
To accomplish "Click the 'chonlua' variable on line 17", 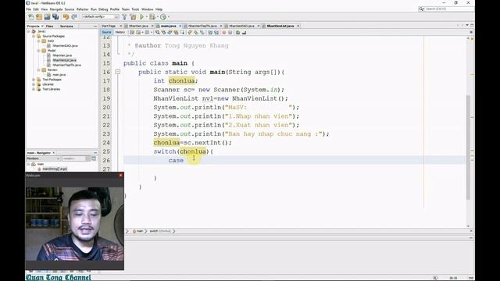I will pyautogui.click(x=181, y=81).
